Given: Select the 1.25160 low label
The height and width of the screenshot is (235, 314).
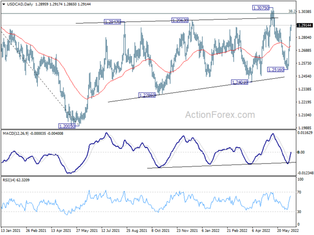Looking at the screenshot, I should point(276,69).
